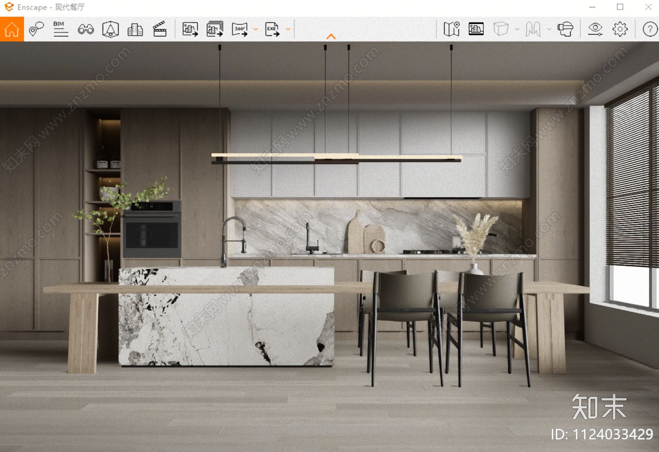Expand the site context dropdown arrow
Image resolution: width=659 pixels, height=452 pixels.
[x=549, y=29]
